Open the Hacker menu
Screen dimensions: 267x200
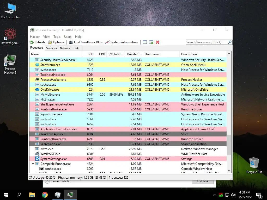click(x=35, y=36)
